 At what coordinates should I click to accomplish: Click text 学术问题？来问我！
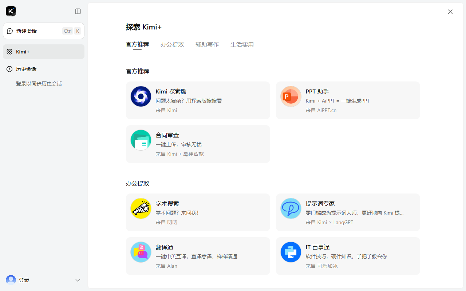(x=177, y=213)
